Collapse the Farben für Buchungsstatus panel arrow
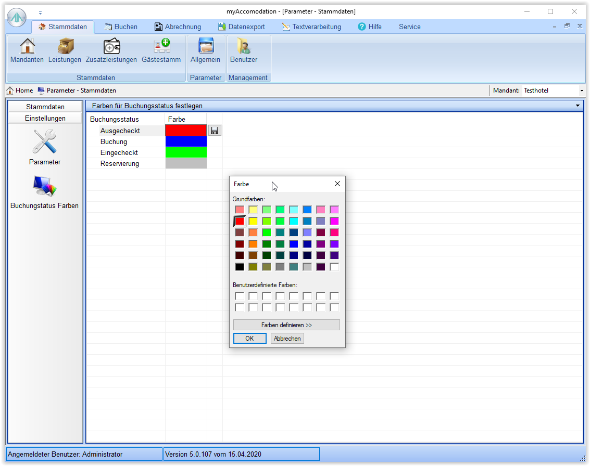This screenshot has height=466, width=590. click(x=578, y=106)
